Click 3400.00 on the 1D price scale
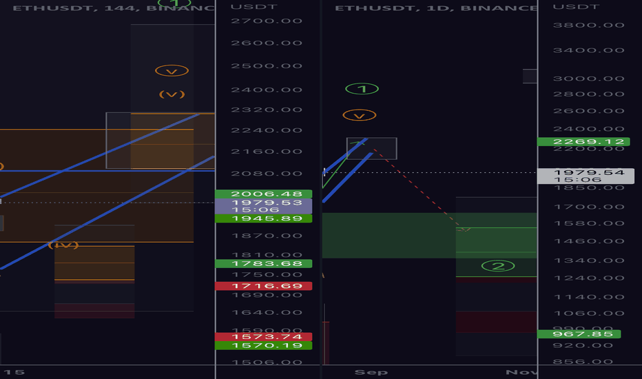The width and height of the screenshot is (642, 379). (589, 50)
